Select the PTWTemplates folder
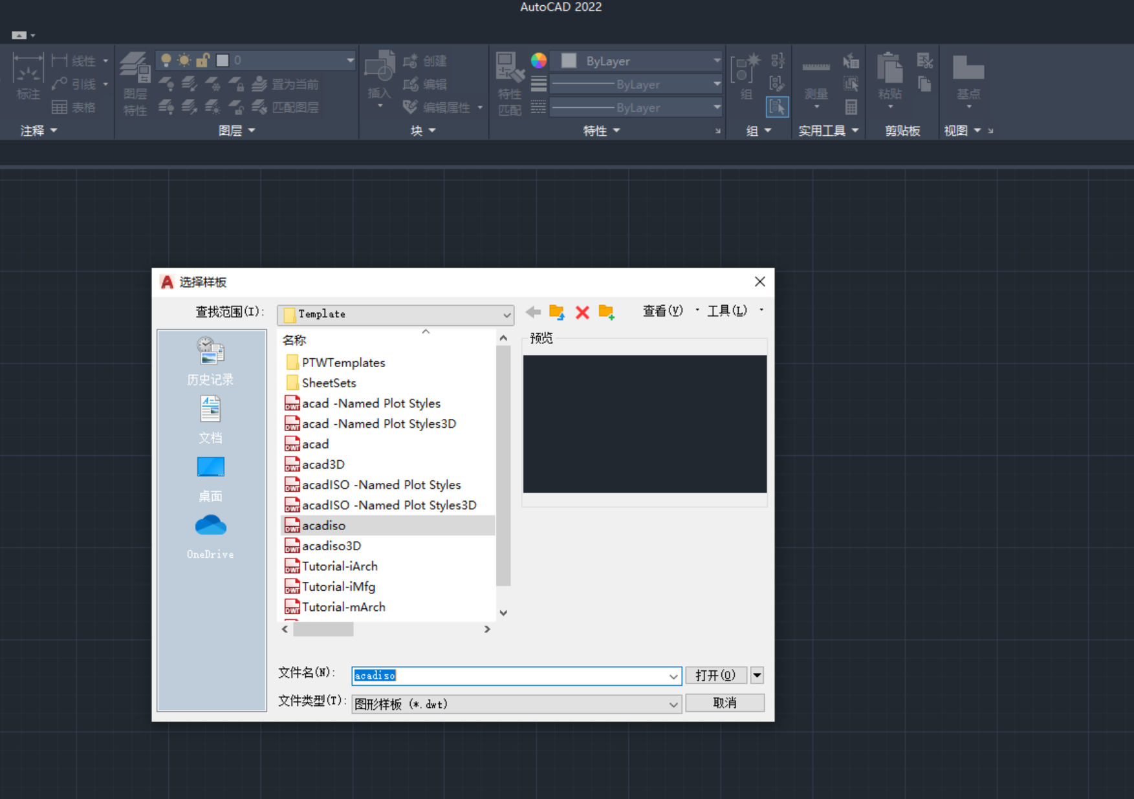Screen dimensions: 1134x799 (336, 363)
